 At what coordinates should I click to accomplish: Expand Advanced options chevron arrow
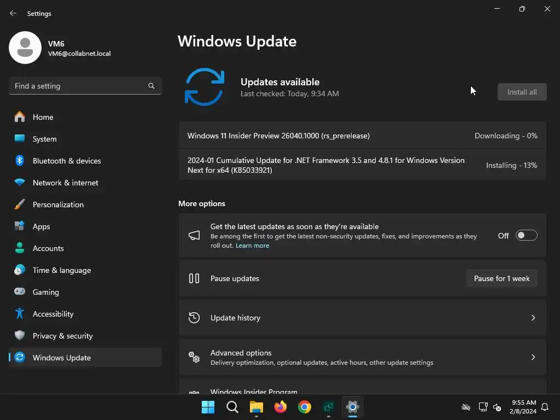tap(533, 357)
